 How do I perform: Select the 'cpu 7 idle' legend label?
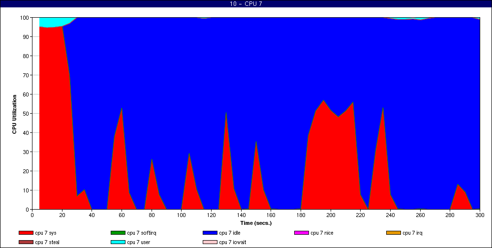coord(230,233)
